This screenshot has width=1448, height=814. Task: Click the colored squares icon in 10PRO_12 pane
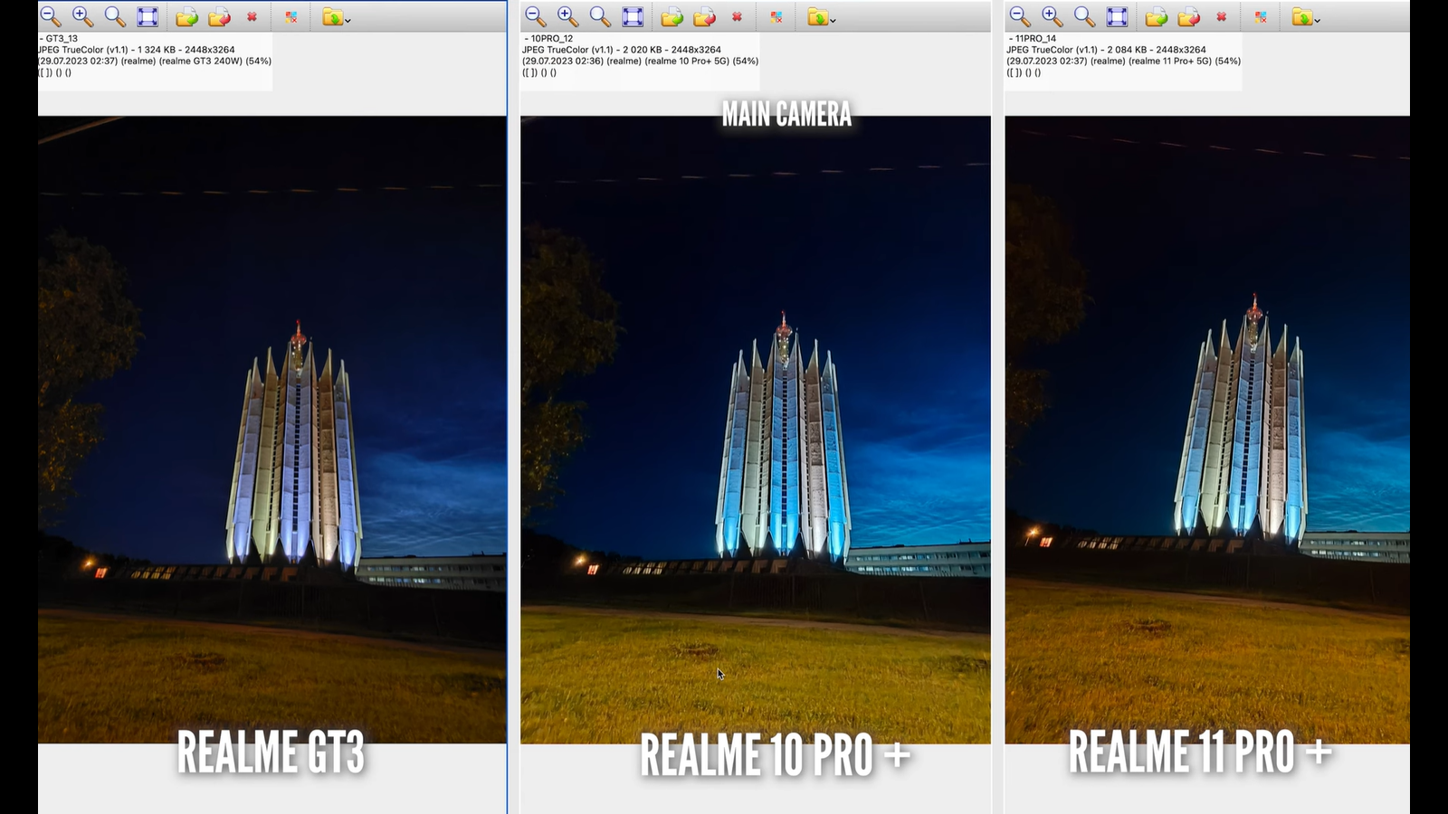pyautogui.click(x=776, y=17)
